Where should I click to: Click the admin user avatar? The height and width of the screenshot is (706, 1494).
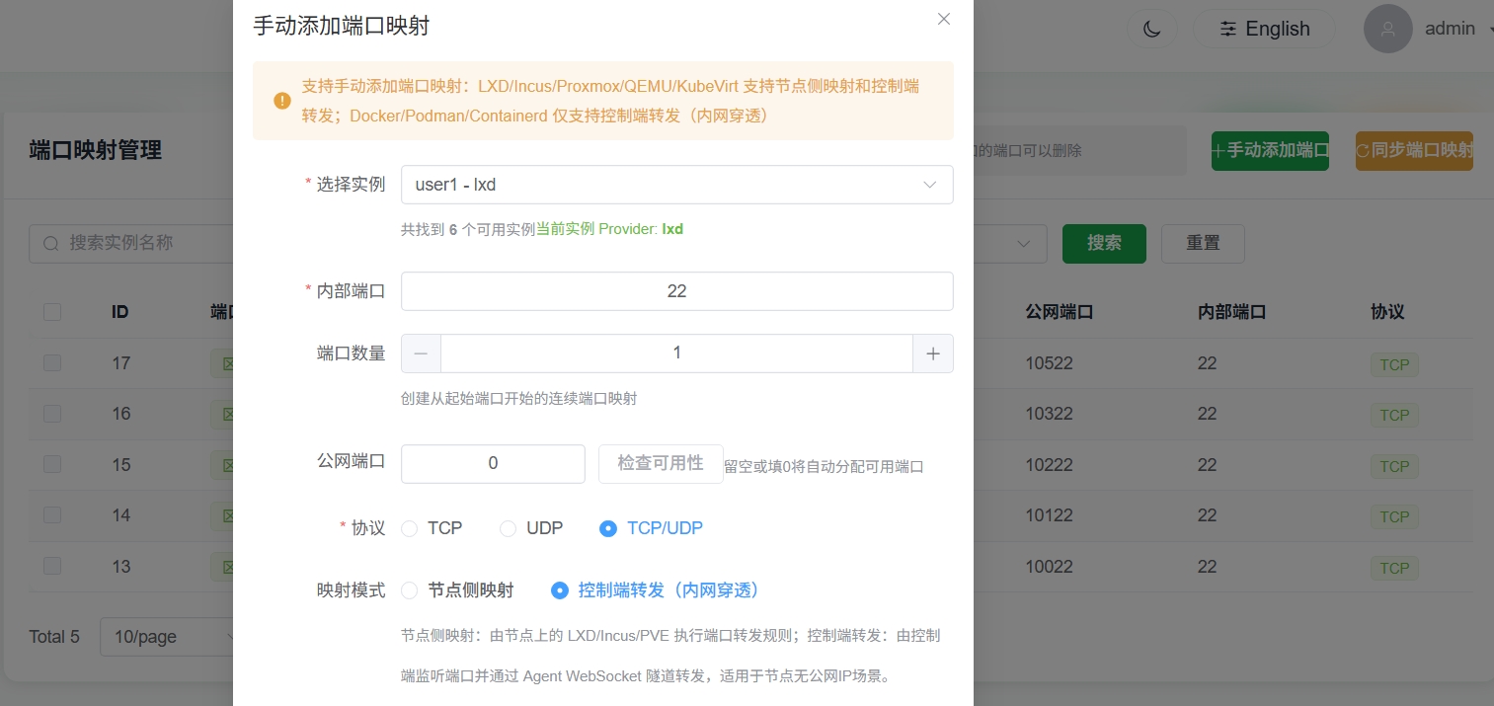[1388, 29]
